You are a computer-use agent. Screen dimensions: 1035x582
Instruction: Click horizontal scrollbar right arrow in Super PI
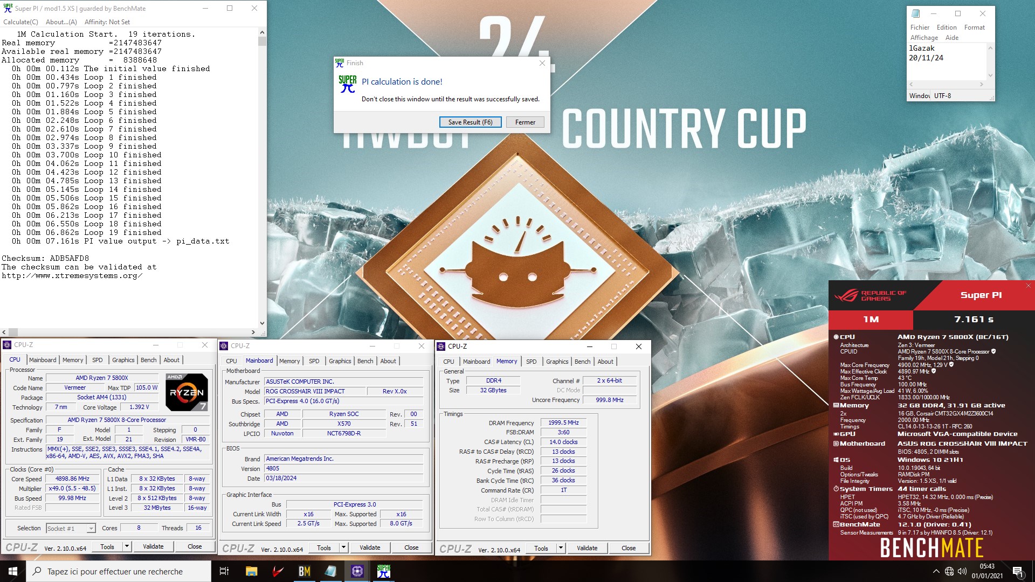pyautogui.click(x=253, y=332)
